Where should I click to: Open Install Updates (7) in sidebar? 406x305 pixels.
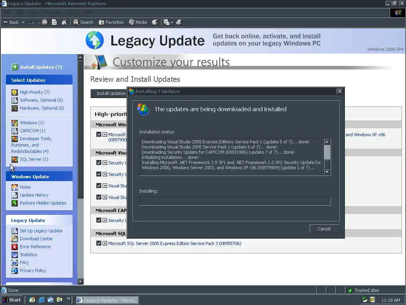coord(41,67)
